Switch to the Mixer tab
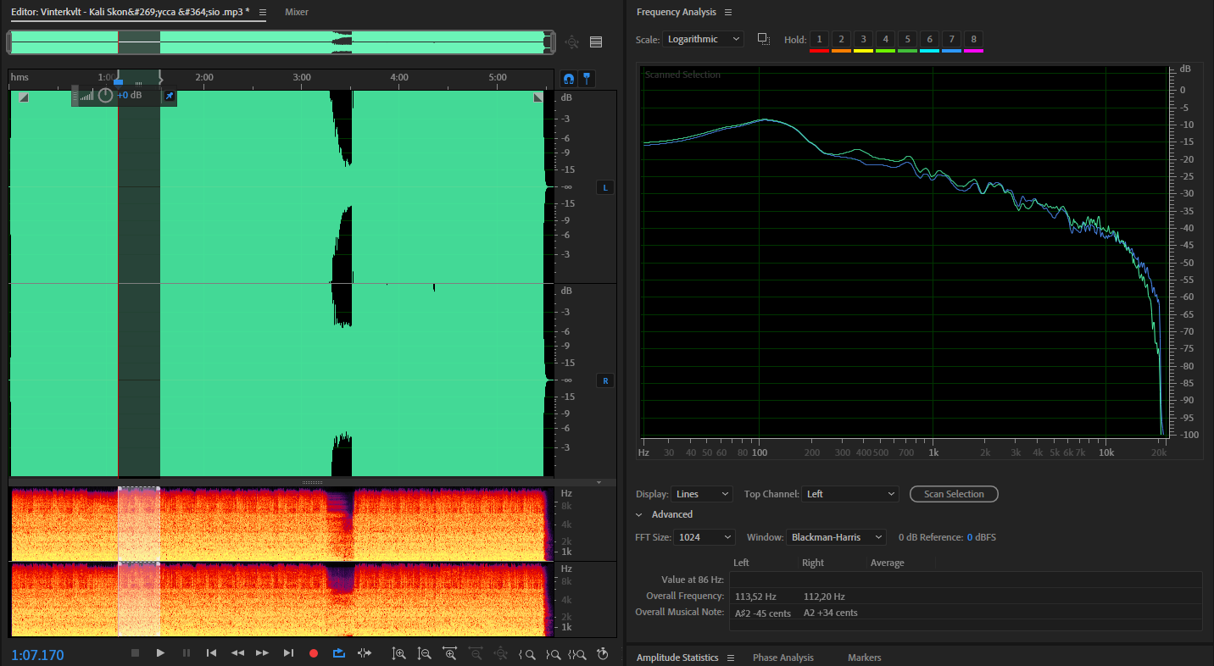Screen dimensions: 1214x666 coord(297,12)
